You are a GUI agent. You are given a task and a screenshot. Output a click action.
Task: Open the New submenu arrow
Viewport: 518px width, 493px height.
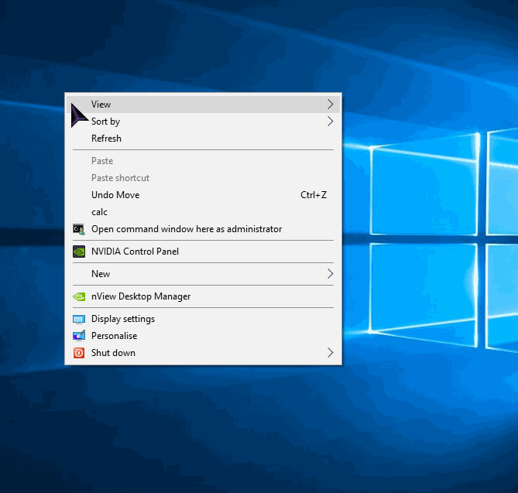click(x=330, y=274)
